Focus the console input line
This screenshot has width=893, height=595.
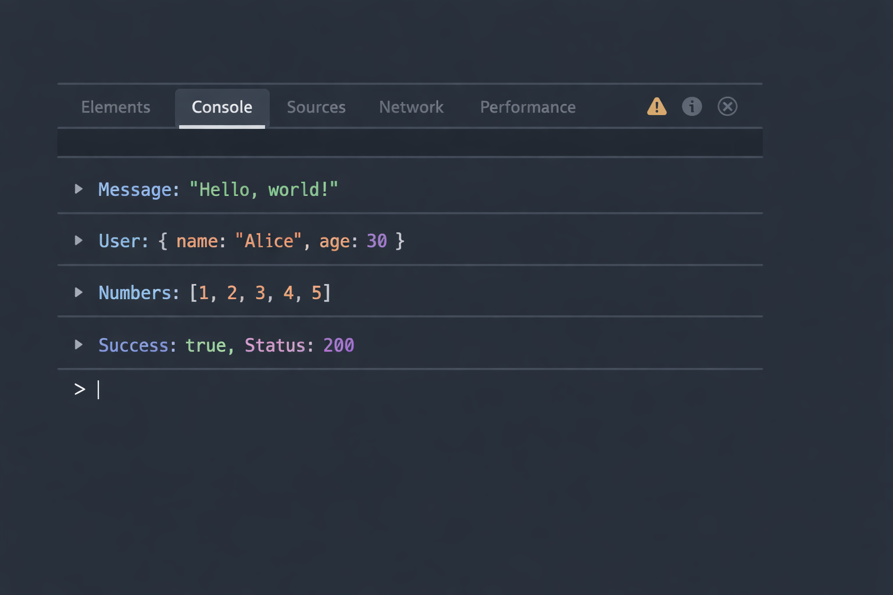[x=407, y=389]
